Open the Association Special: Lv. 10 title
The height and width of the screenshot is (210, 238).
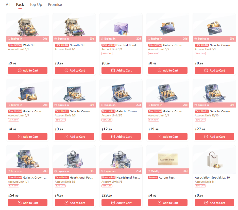212,178
